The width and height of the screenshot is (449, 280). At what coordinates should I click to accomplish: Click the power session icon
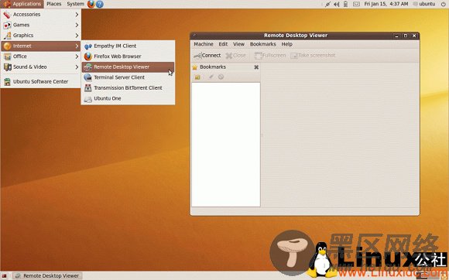coord(443,4)
